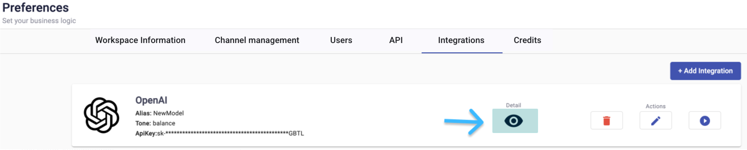Click the OpenAI integration title
747x150 pixels.
pyautogui.click(x=151, y=100)
